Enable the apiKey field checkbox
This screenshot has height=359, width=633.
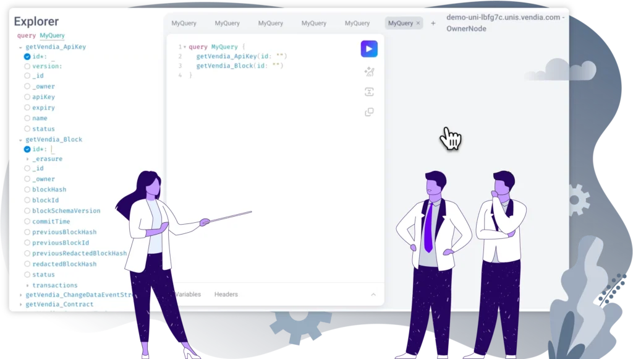click(27, 97)
